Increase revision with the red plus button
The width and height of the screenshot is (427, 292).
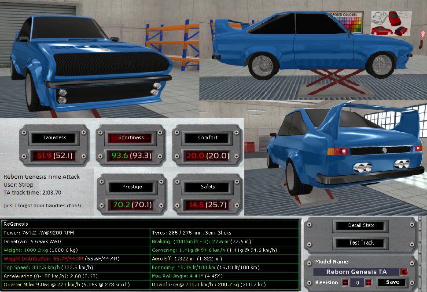tap(368, 282)
